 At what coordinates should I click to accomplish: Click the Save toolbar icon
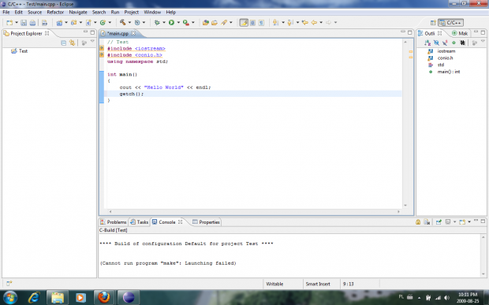tap(24, 22)
